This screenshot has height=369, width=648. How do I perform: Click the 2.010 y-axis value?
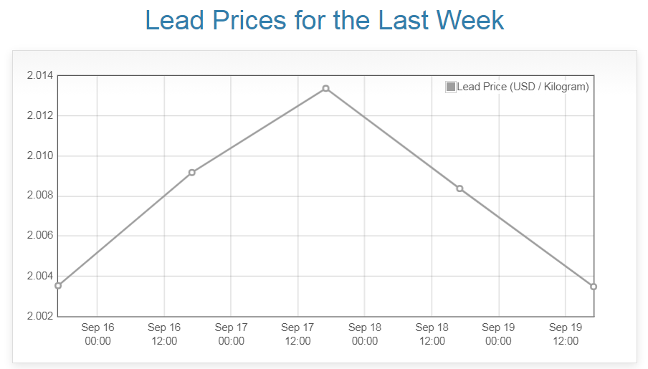pos(40,156)
